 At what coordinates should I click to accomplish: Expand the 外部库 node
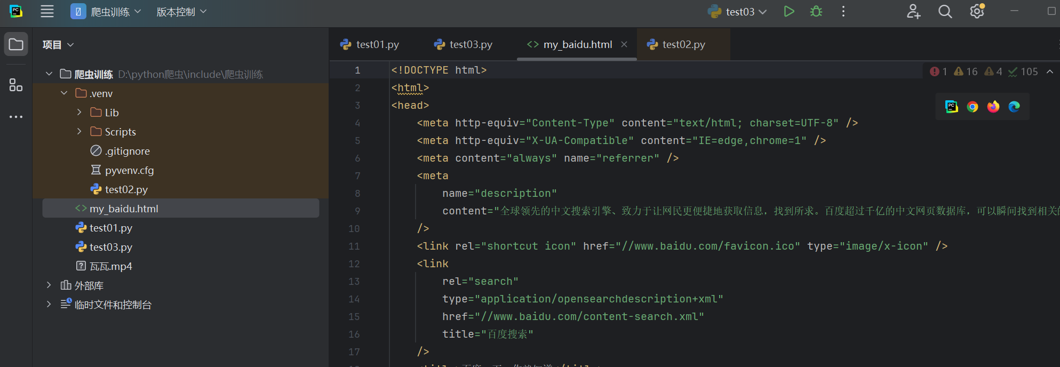click(49, 285)
